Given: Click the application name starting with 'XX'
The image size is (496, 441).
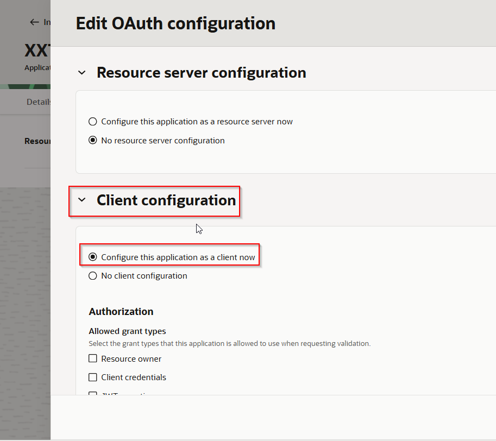Looking at the screenshot, I should pos(37,51).
